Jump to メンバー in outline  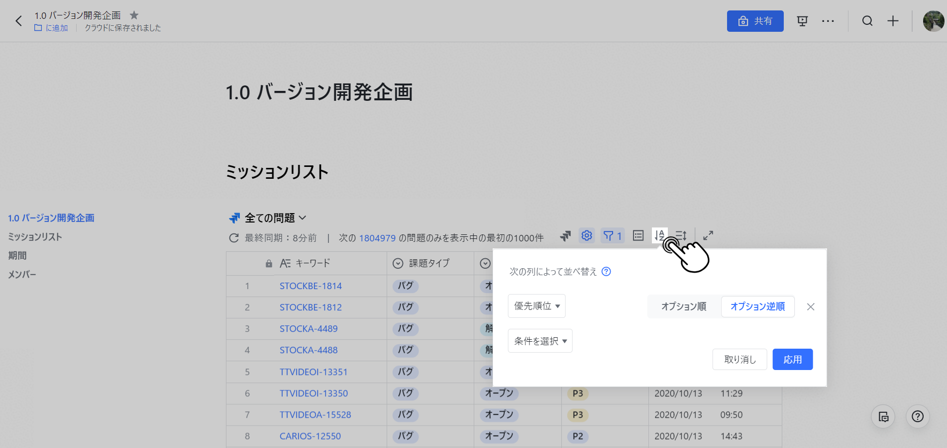pyautogui.click(x=22, y=275)
